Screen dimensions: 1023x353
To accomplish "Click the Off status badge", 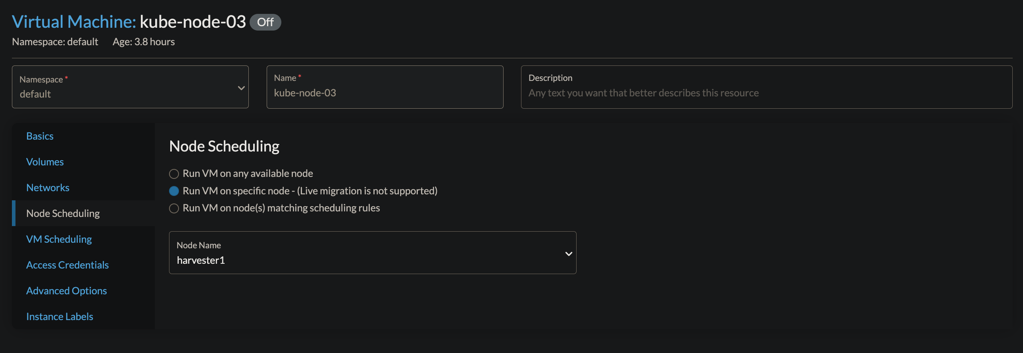I will click(x=265, y=22).
